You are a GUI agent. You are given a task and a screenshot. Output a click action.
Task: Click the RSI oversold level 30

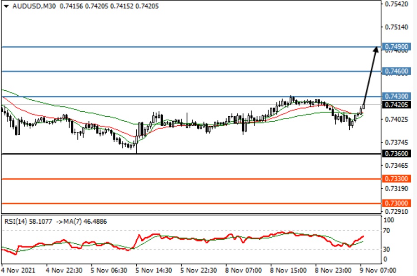point(387,249)
